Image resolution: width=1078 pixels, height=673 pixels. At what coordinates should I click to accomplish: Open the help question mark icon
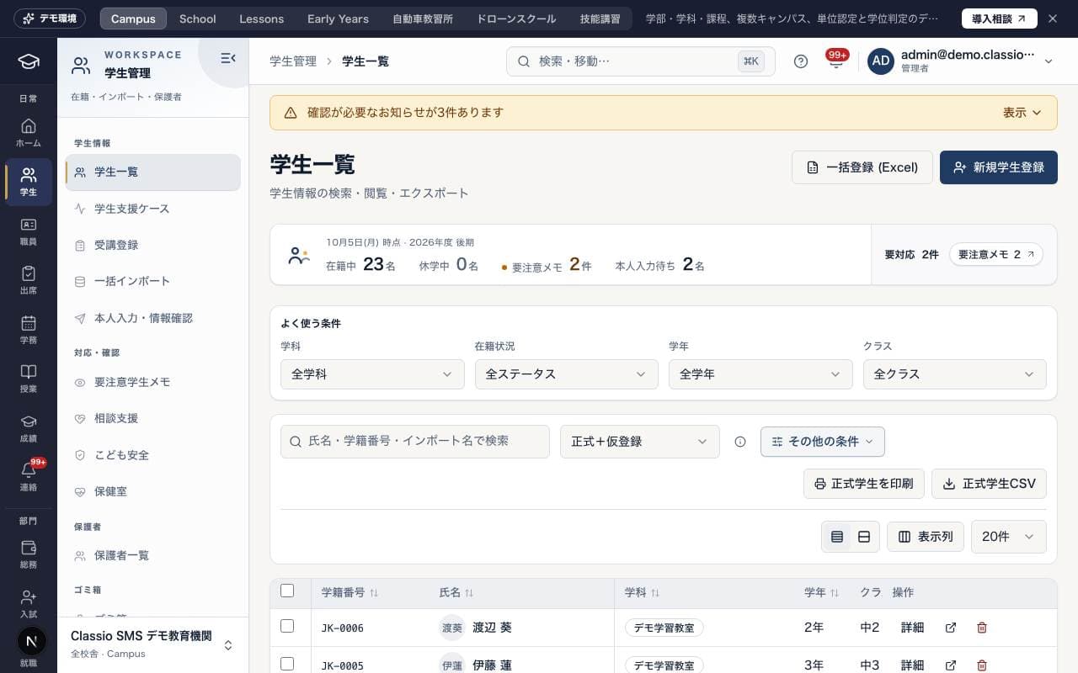tap(801, 61)
